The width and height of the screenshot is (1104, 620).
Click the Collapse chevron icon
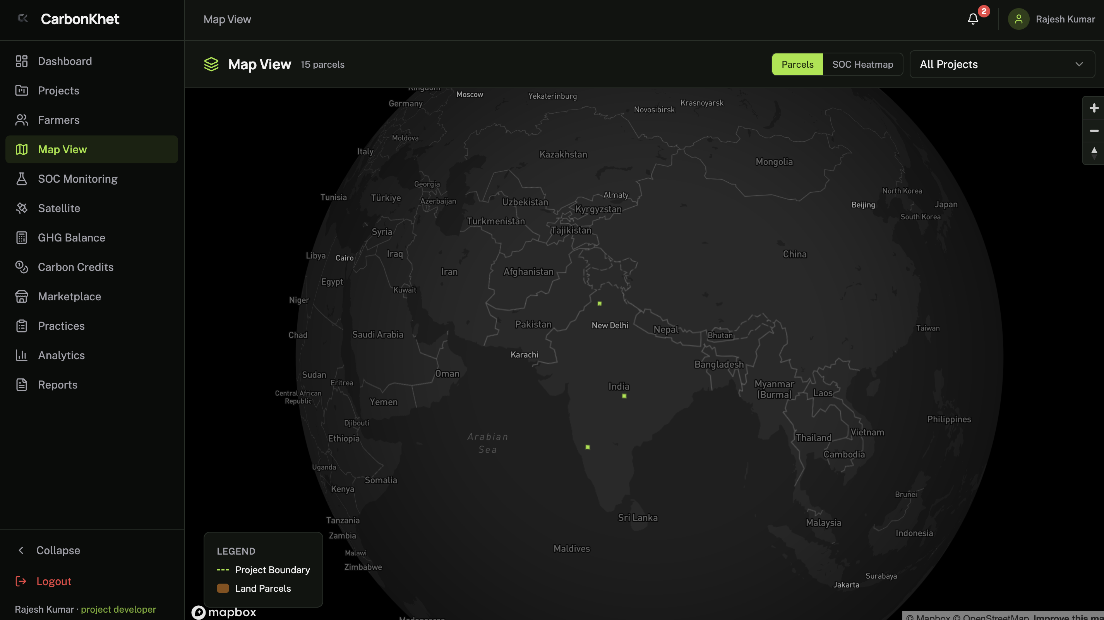[x=21, y=550]
